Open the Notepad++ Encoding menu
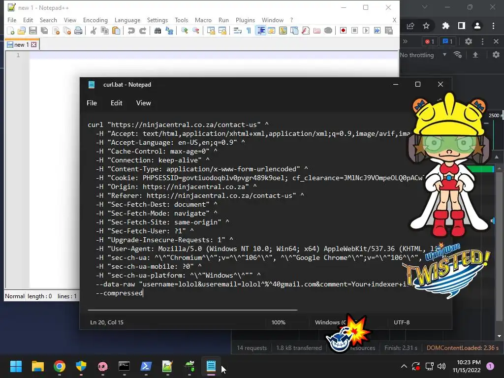This screenshot has height=378, width=504. (95, 20)
